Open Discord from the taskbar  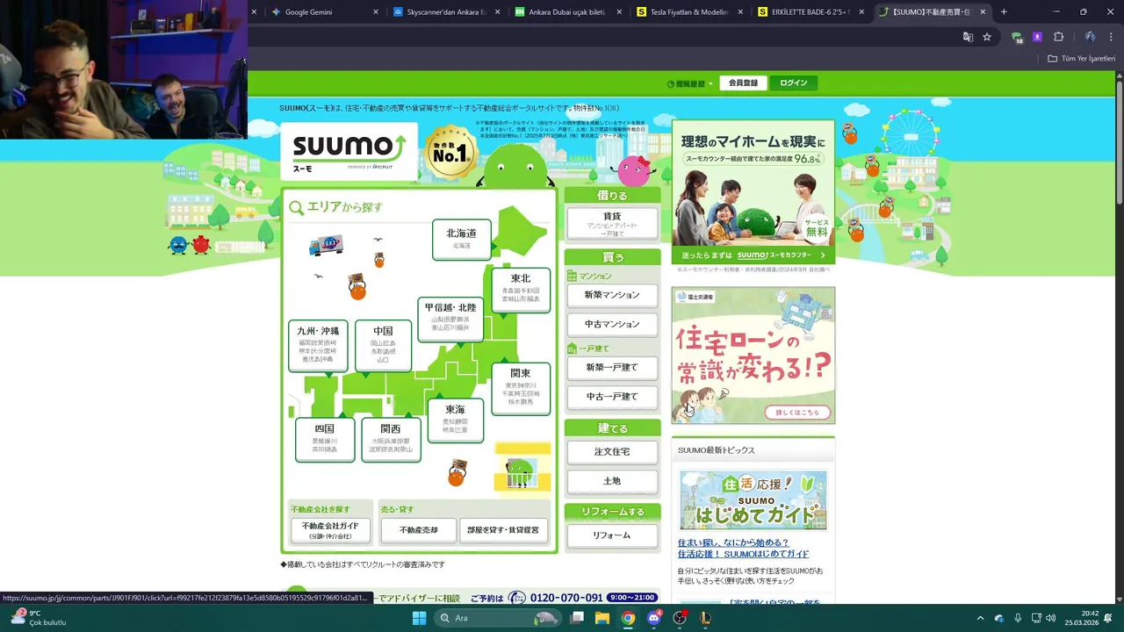click(653, 618)
